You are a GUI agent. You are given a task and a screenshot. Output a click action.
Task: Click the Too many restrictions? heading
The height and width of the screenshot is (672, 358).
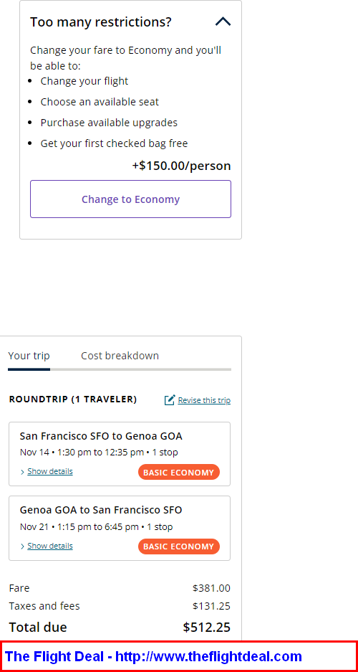[100, 22]
